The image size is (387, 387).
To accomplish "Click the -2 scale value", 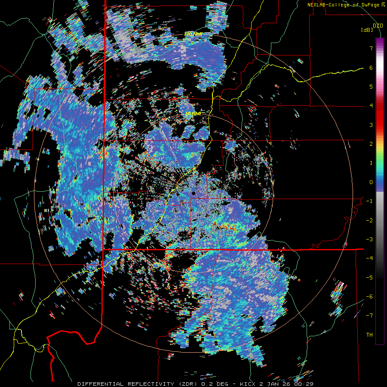I will tap(369, 221).
